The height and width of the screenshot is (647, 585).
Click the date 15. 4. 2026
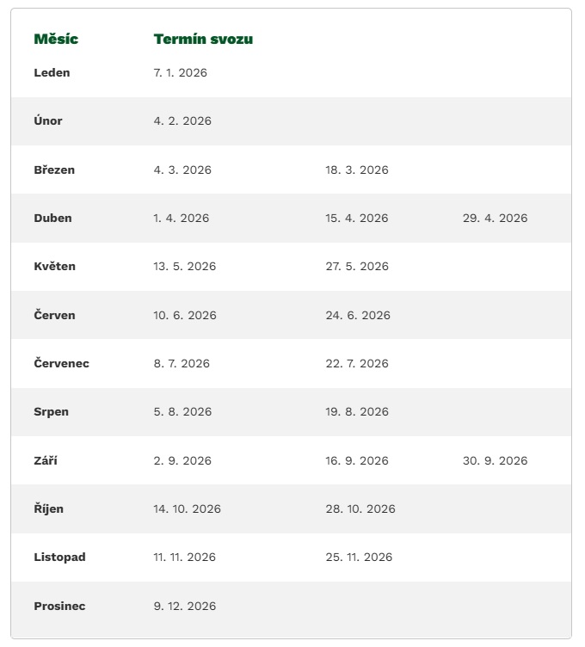point(357,218)
